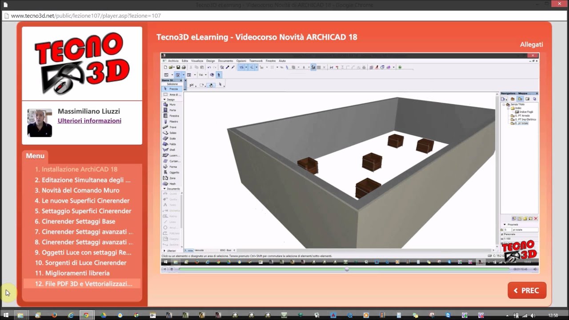The height and width of the screenshot is (320, 569).
Task: Click the browser address bar URL
Action: click(86, 16)
